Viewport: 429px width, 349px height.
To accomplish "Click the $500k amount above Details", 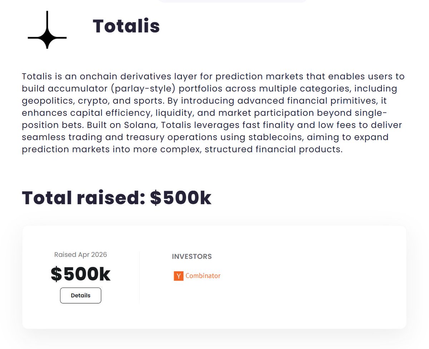I will click(80, 274).
